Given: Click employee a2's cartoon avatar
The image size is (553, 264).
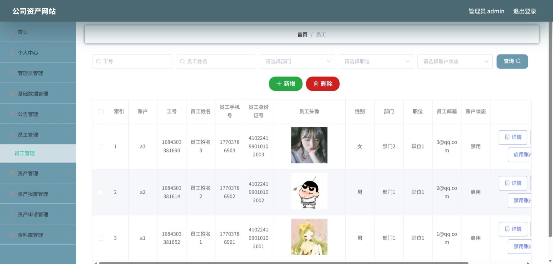Looking at the screenshot, I should coord(309,191).
